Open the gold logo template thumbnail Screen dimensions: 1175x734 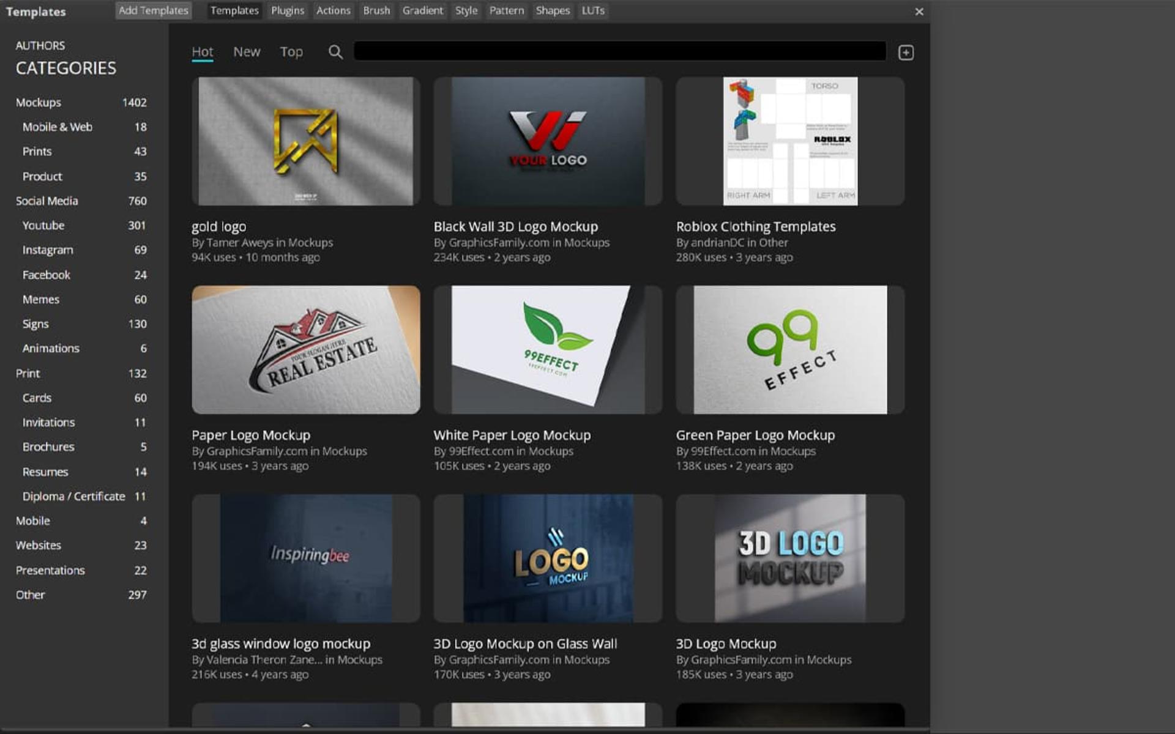(x=306, y=141)
